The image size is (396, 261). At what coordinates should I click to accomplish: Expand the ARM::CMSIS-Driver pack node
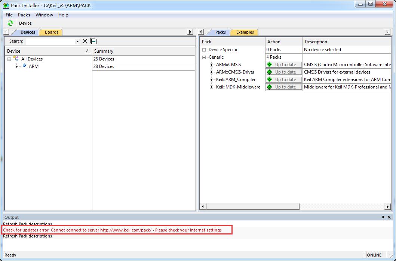pyautogui.click(x=211, y=72)
